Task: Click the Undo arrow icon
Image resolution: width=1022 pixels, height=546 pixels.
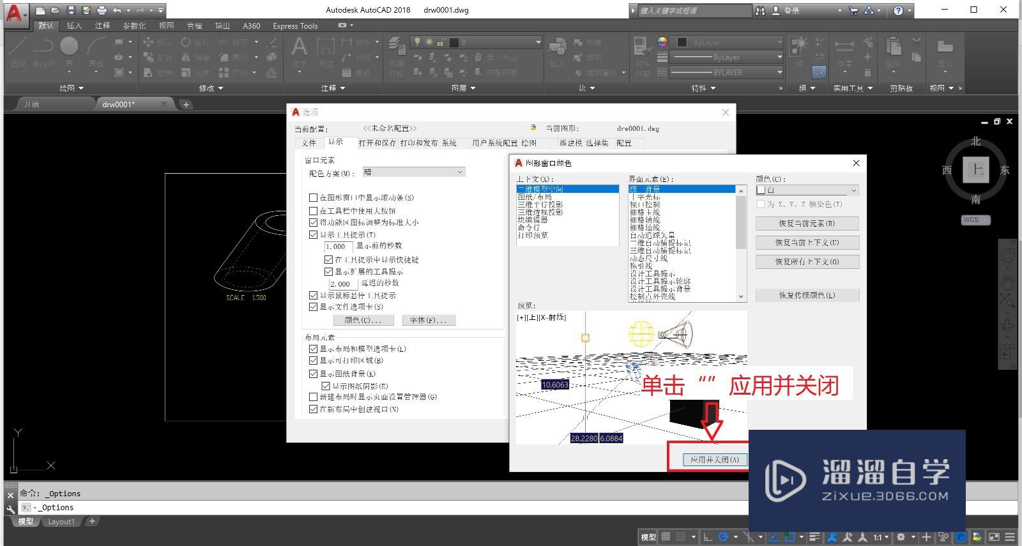Action: [117, 10]
